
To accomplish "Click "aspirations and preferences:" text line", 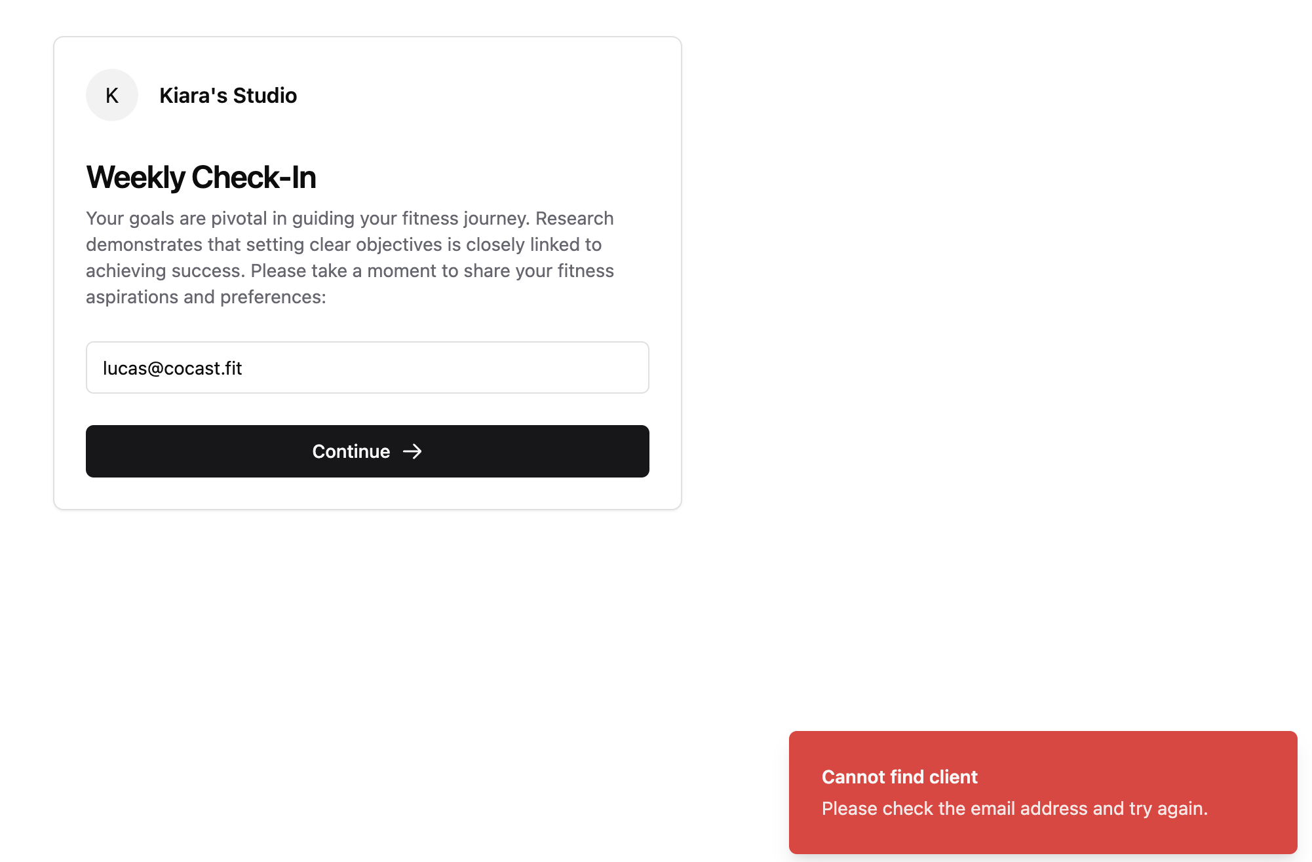I will [206, 297].
